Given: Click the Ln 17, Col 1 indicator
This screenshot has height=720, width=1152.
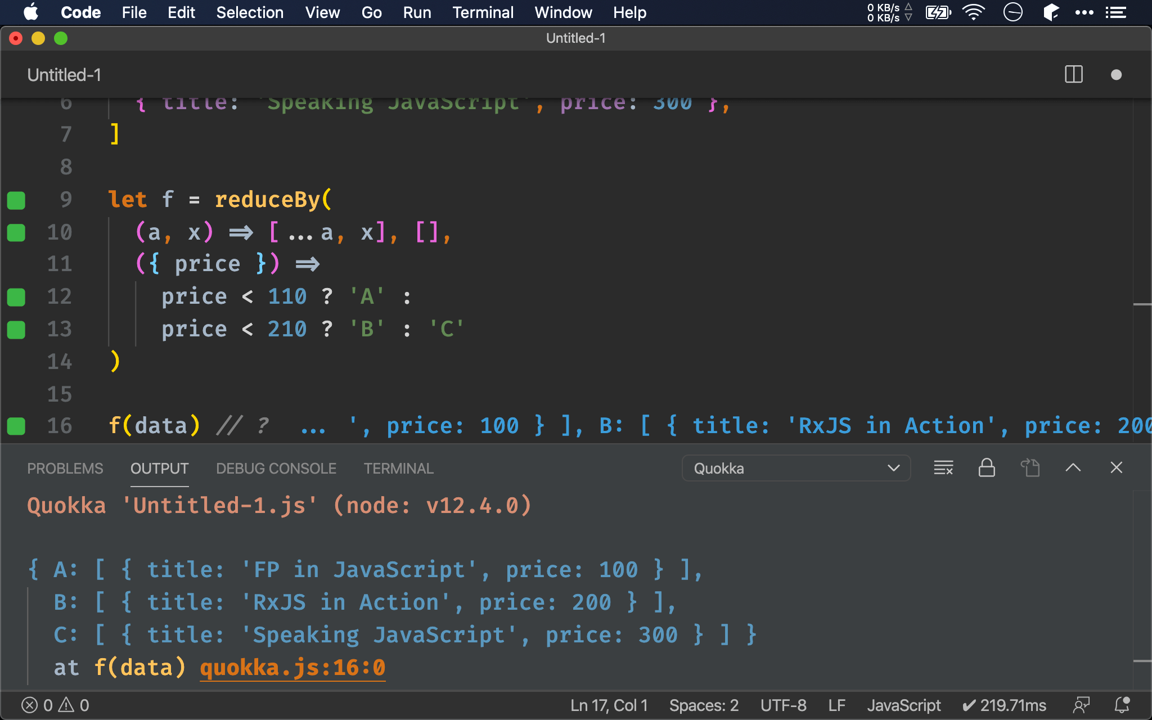Looking at the screenshot, I should tap(609, 705).
